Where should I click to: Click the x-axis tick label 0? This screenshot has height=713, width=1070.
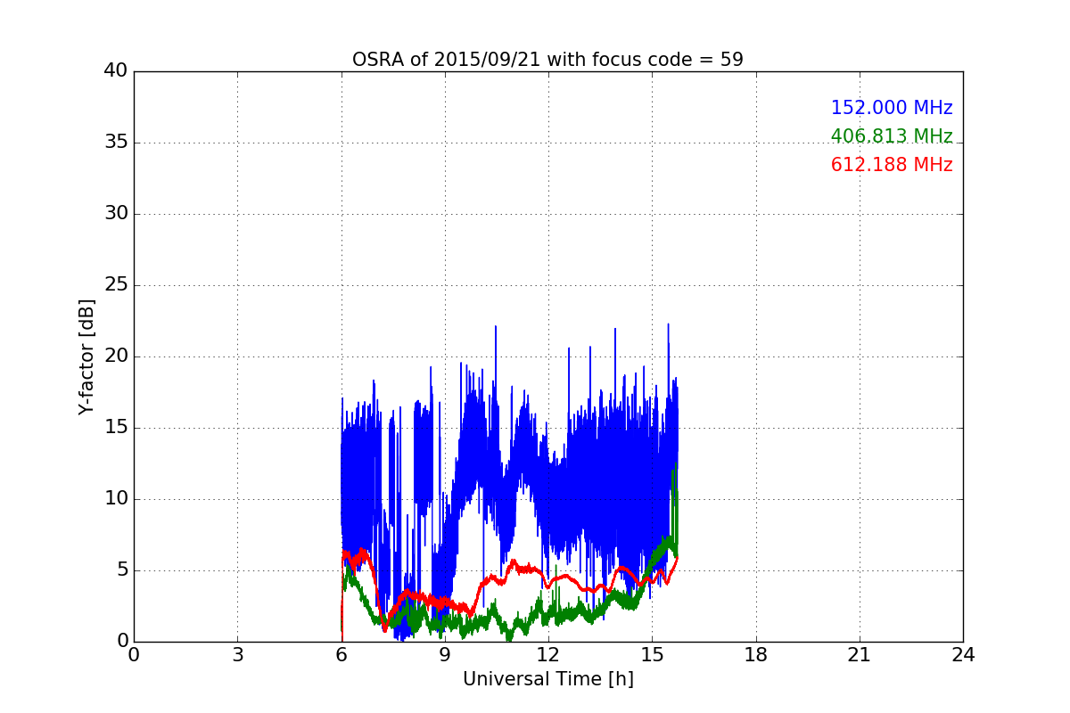(134, 655)
